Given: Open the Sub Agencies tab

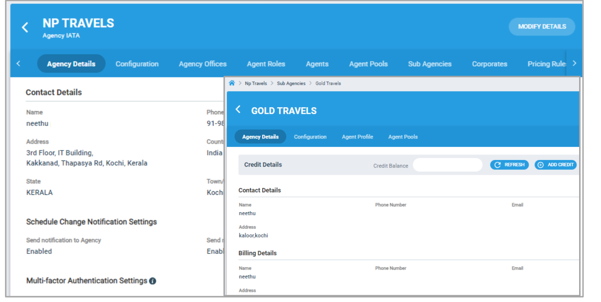Looking at the screenshot, I should click(x=430, y=64).
